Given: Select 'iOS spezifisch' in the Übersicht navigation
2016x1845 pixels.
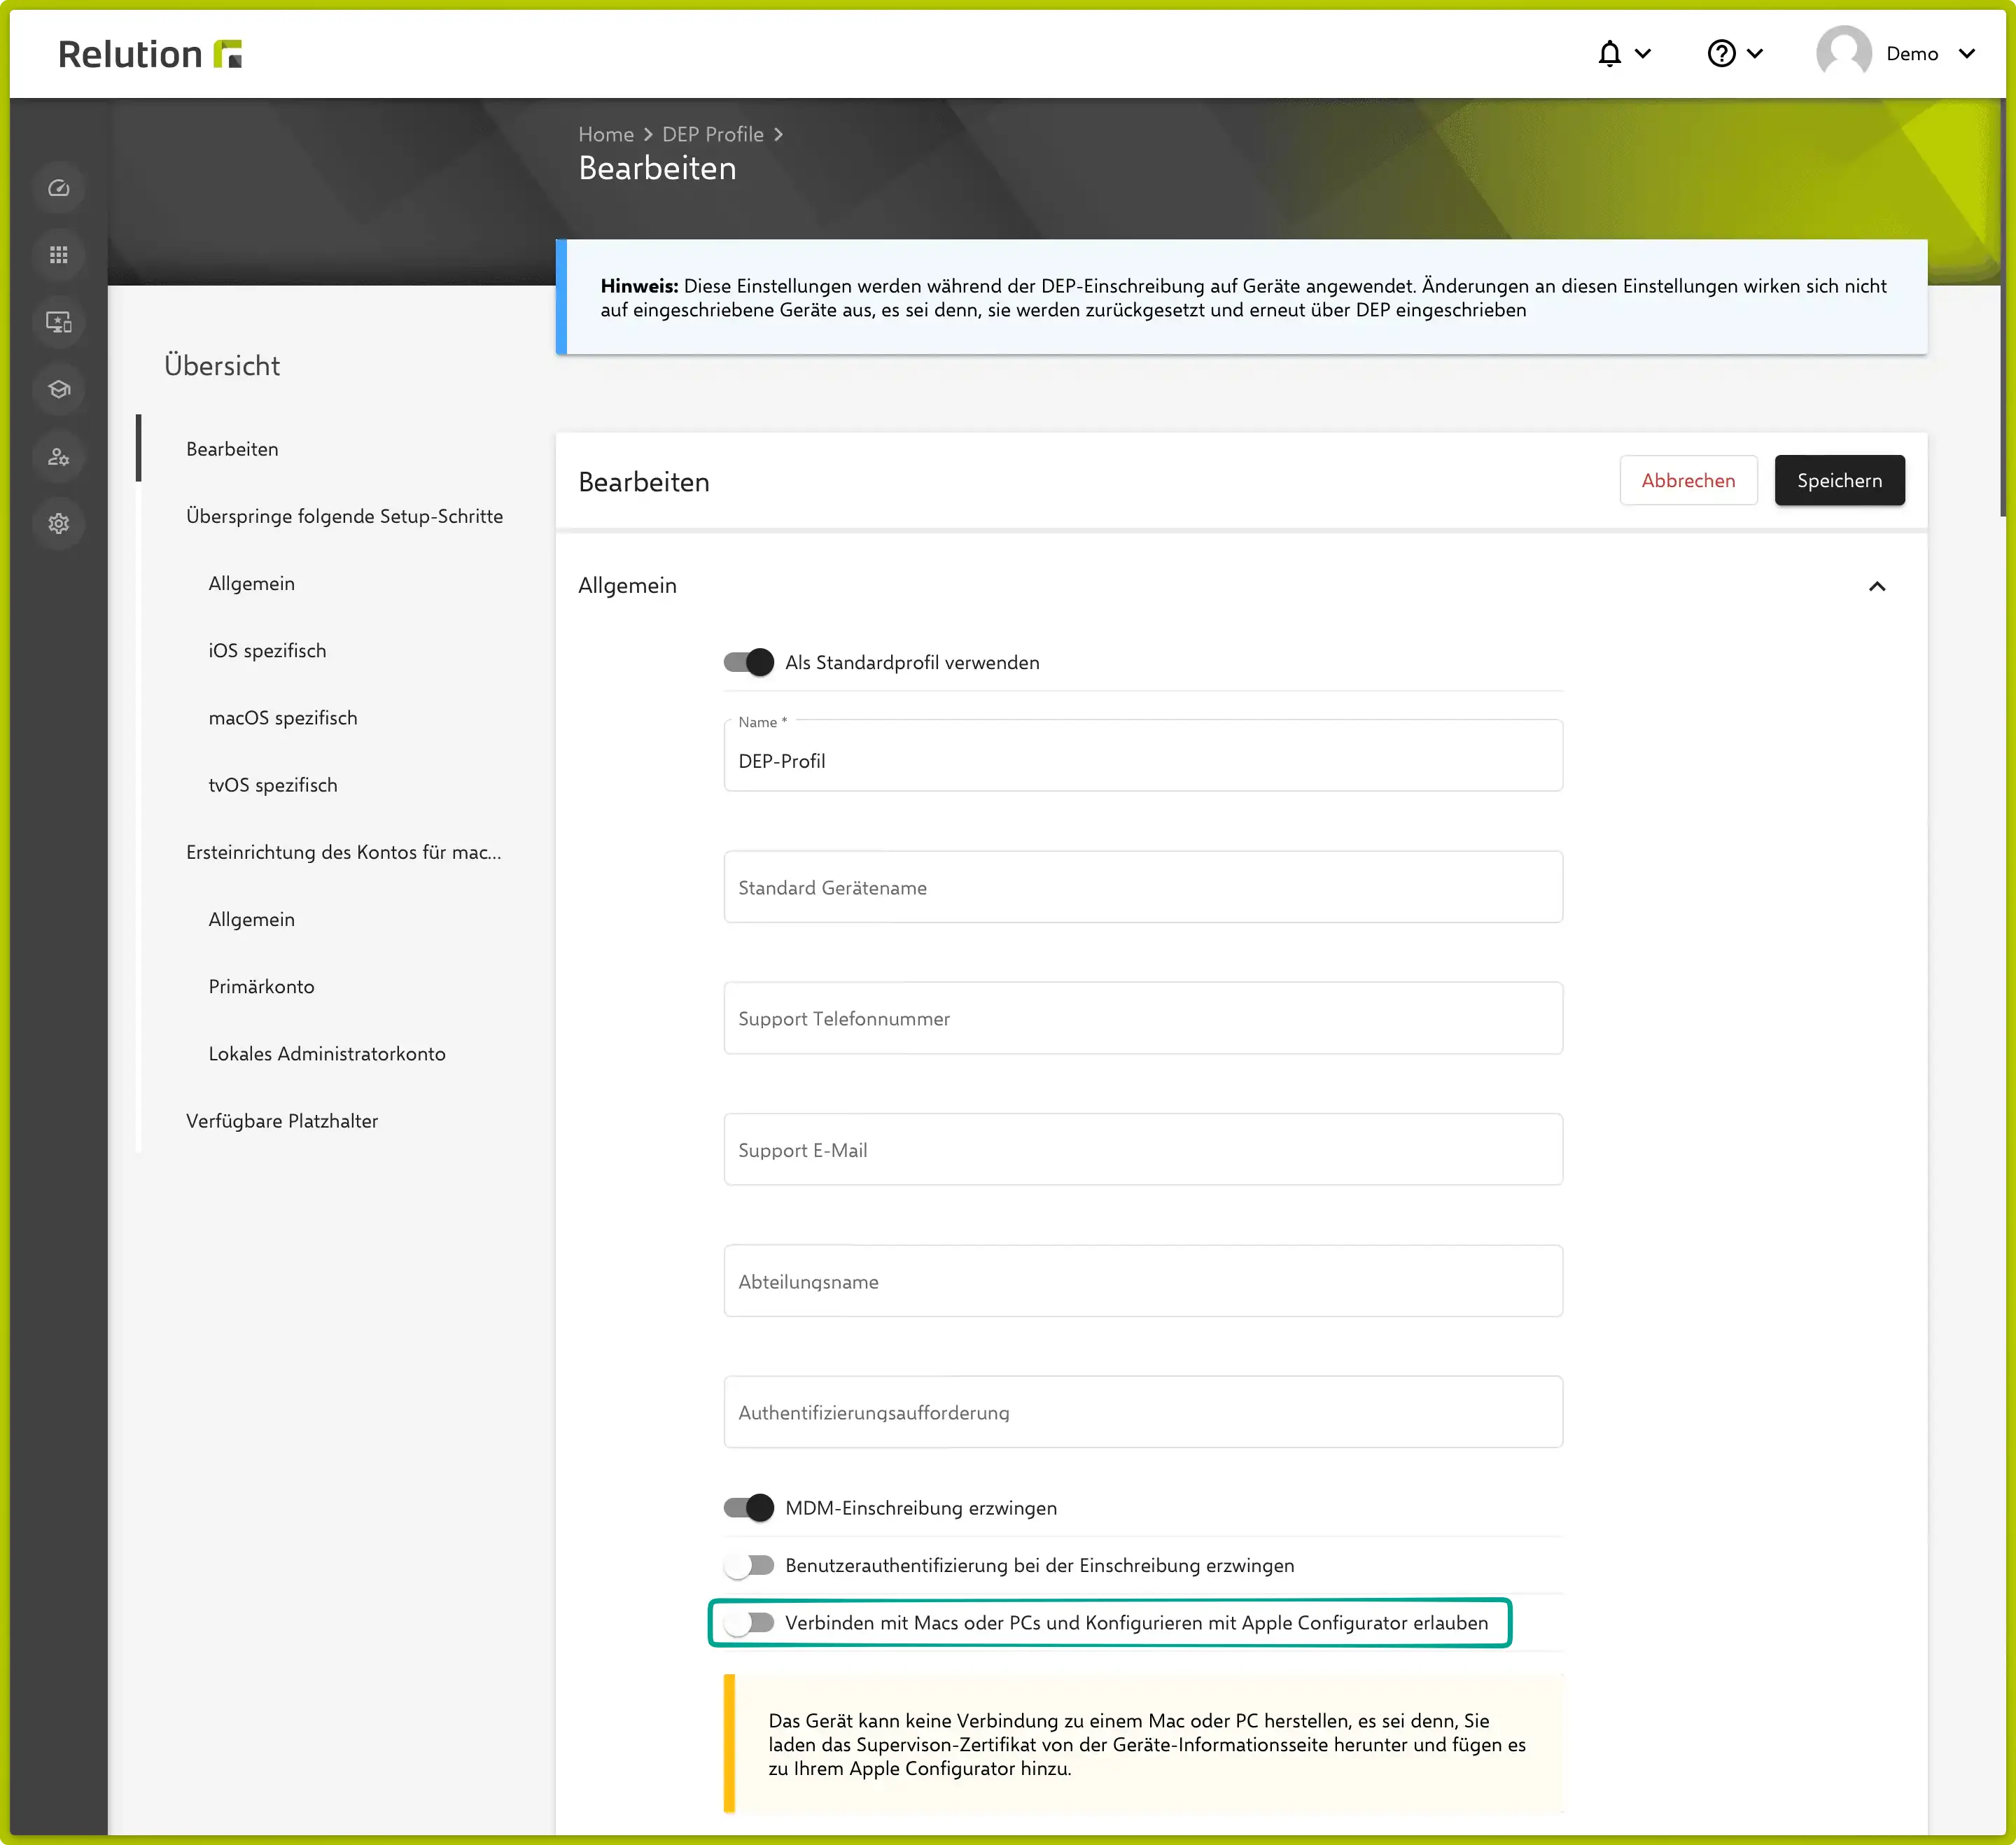Looking at the screenshot, I should point(267,650).
